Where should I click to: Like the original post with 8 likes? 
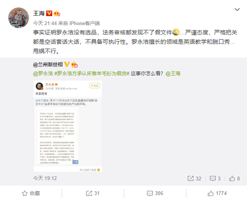coord(234,179)
